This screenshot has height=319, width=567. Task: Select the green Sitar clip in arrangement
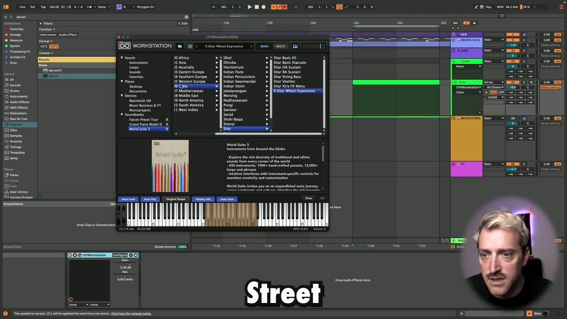[396, 82]
